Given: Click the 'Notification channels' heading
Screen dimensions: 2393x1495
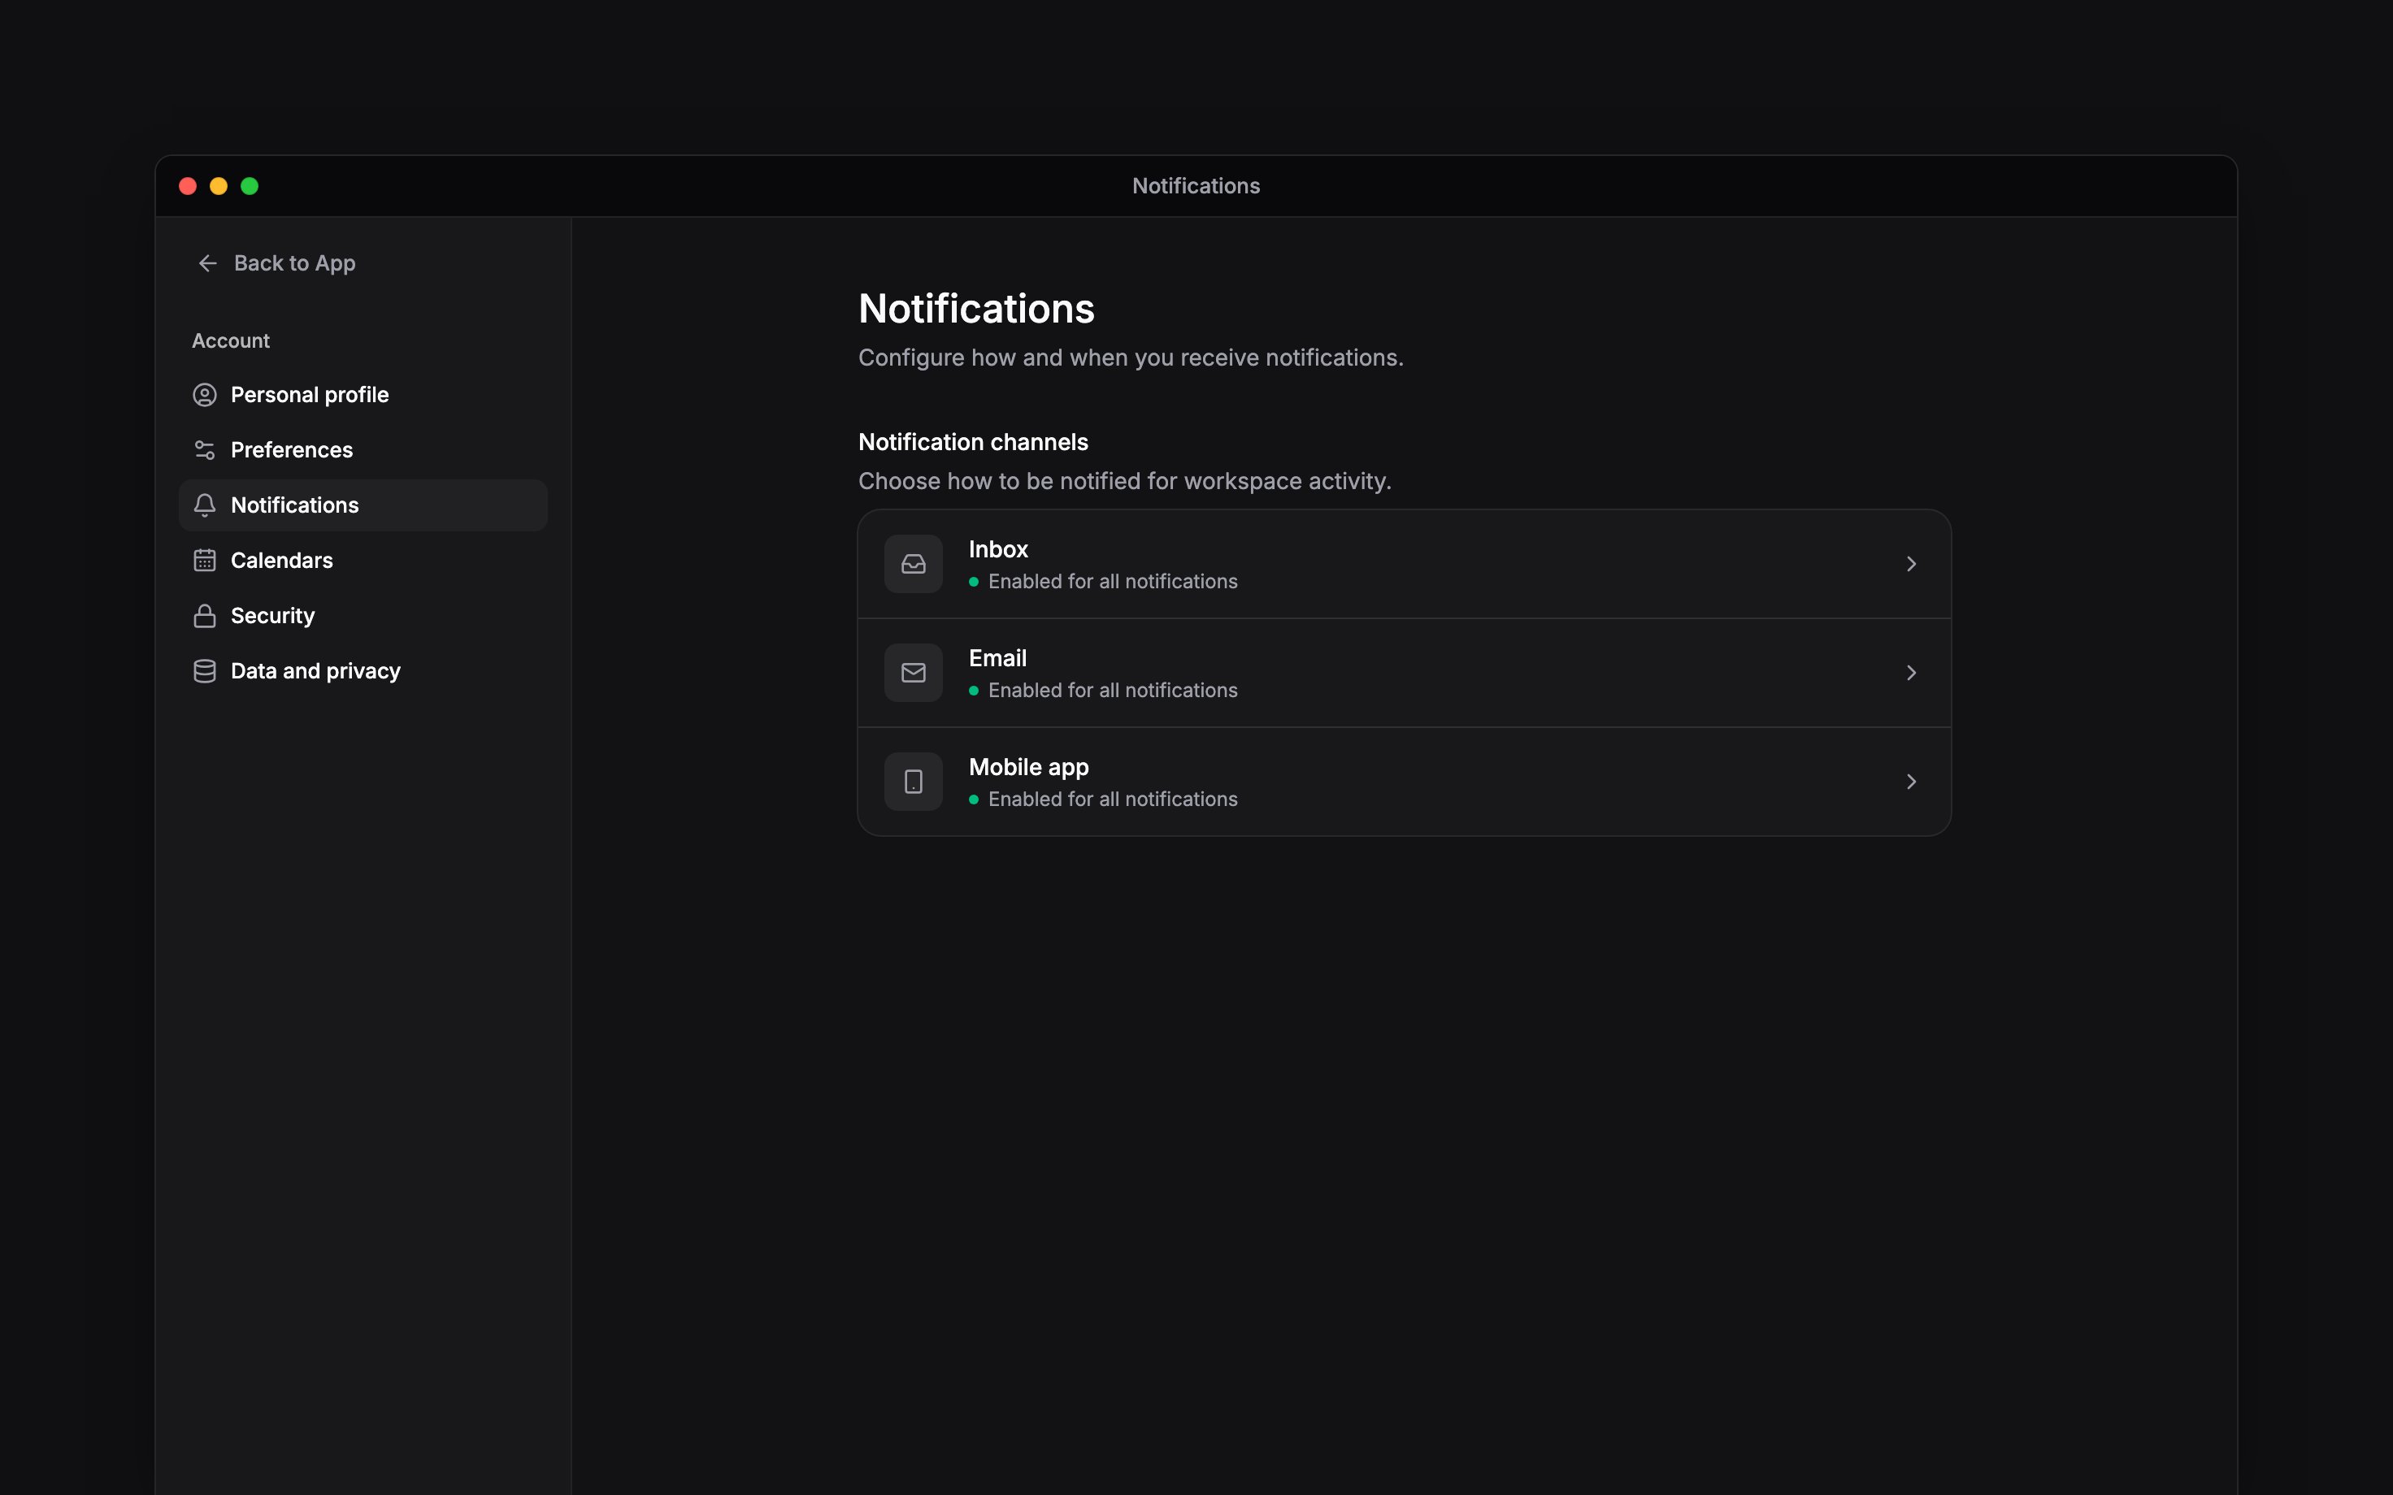Looking at the screenshot, I should 973,442.
